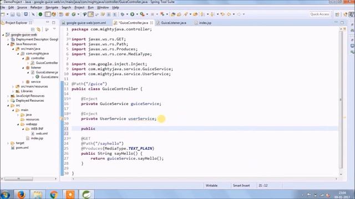
Task: Select index.jsp under the webapp folder
Action: coord(37,138)
